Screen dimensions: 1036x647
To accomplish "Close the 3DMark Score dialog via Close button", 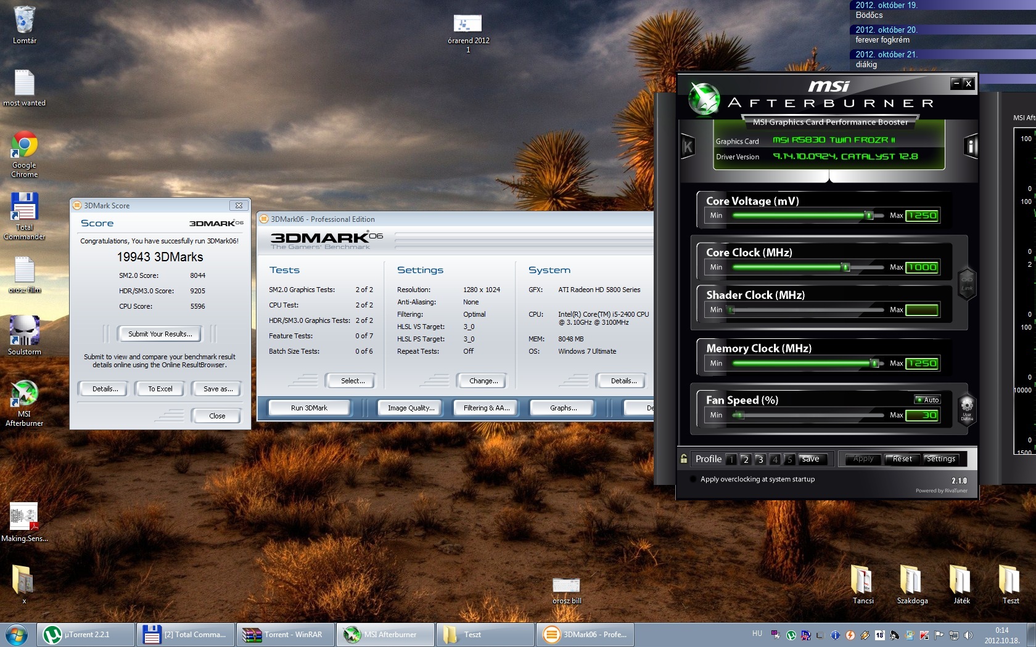I will pos(217,416).
